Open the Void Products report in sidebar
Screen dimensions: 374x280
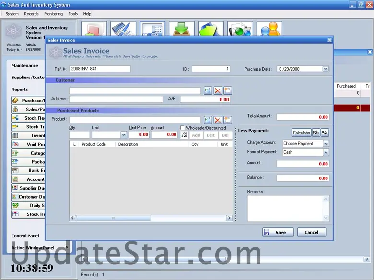click(x=28, y=144)
